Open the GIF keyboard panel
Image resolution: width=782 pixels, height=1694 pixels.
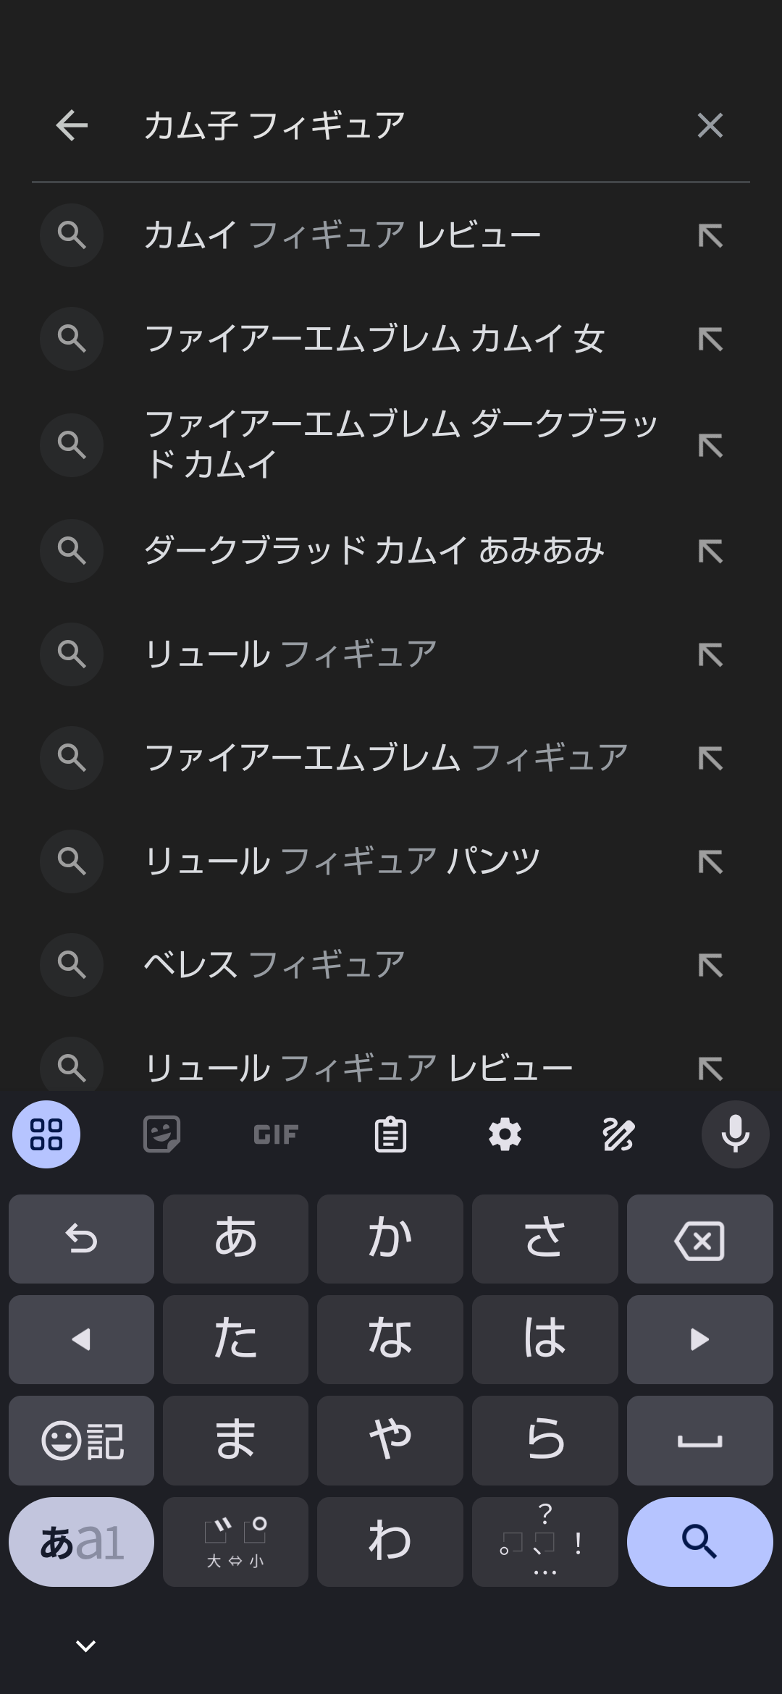click(276, 1134)
